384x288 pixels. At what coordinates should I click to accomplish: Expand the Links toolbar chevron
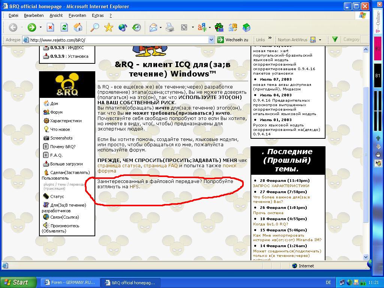[x=270, y=38]
